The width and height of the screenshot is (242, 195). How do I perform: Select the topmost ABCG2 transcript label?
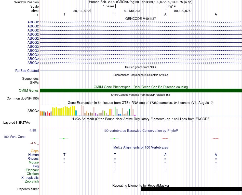tap(33, 22)
